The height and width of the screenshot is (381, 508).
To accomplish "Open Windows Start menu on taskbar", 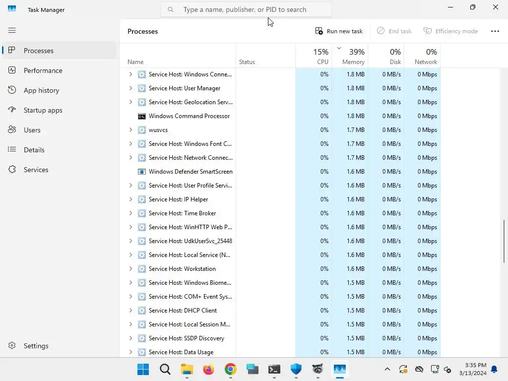I will 143,369.
